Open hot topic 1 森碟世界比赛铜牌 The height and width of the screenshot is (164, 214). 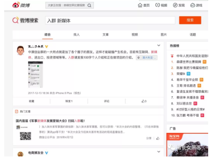tap(189, 62)
